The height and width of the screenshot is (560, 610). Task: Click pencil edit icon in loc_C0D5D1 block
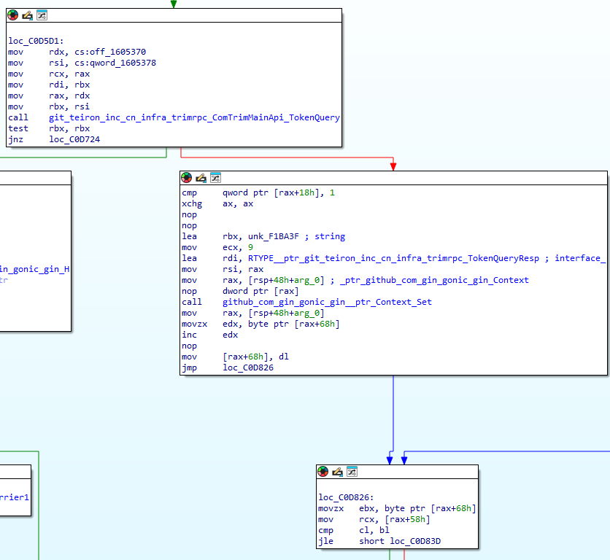[x=27, y=15]
